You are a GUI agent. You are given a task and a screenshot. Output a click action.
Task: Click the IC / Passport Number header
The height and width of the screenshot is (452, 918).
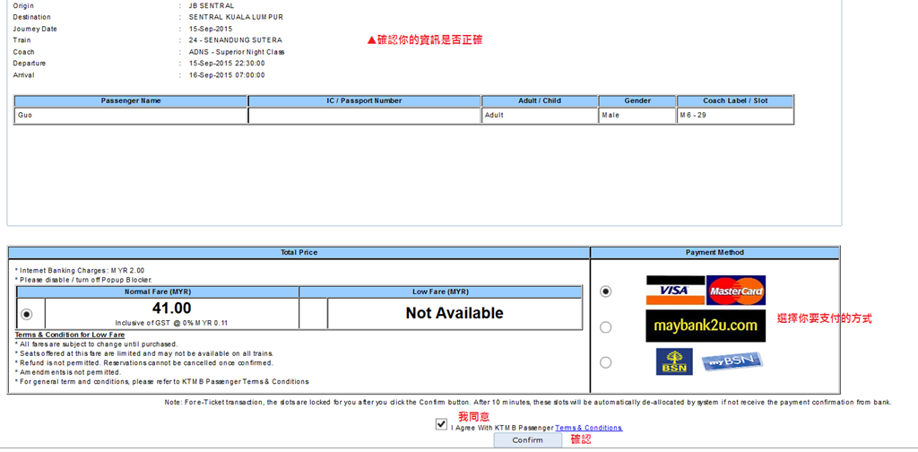click(x=364, y=100)
